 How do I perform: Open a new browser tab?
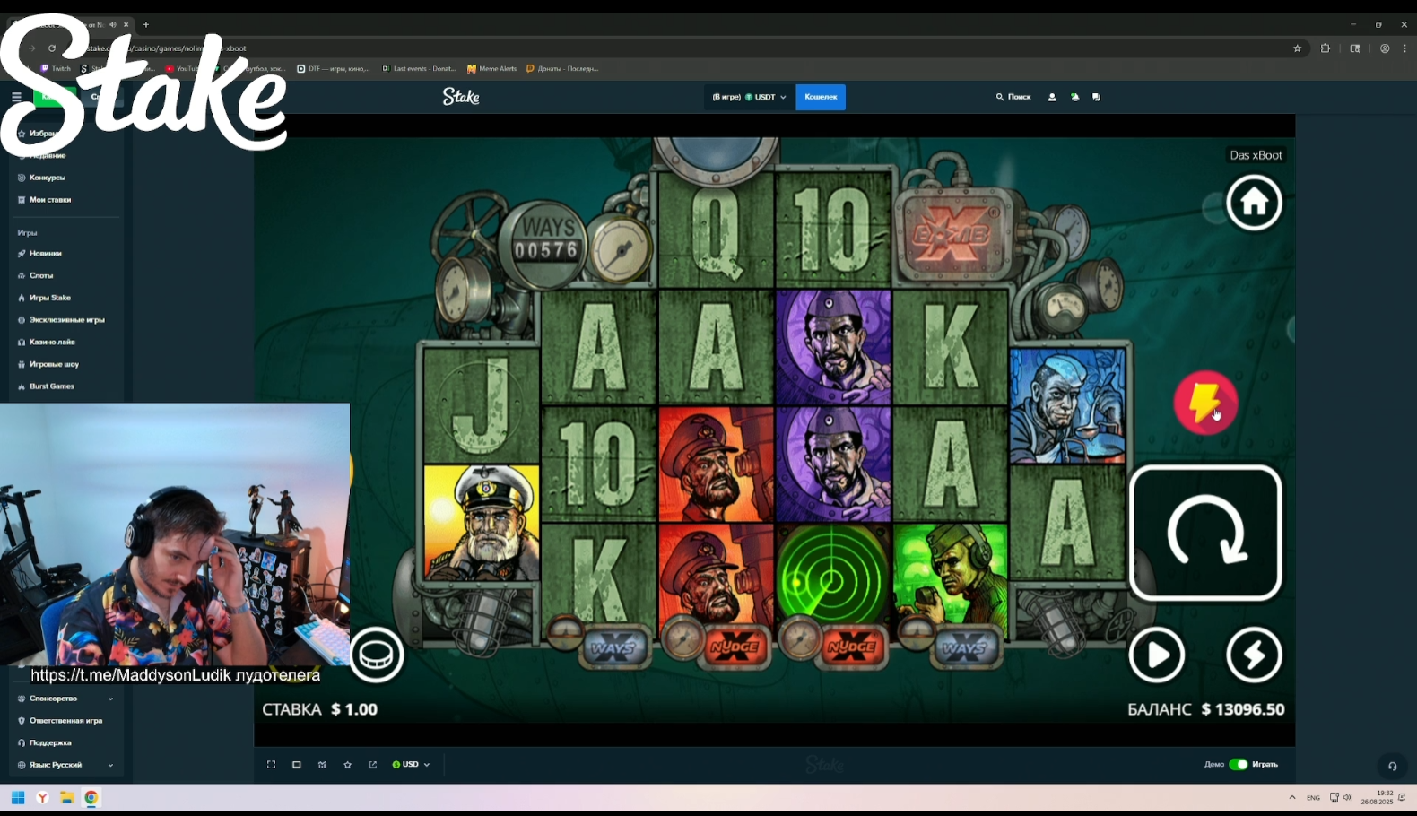tap(146, 24)
